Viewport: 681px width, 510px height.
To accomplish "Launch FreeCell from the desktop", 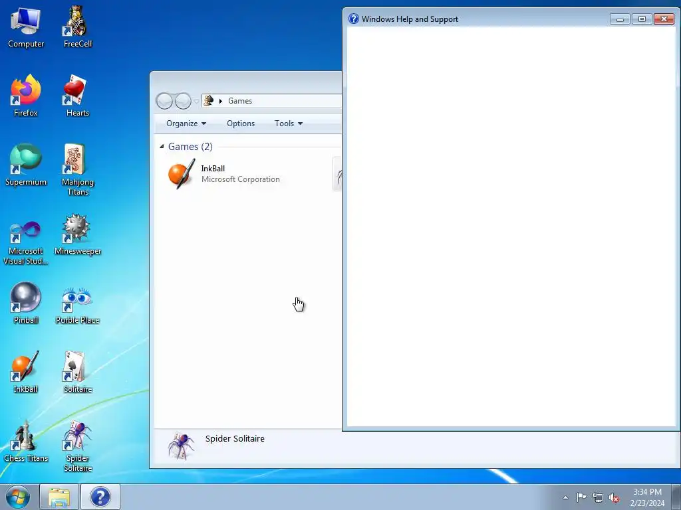I will 77,27.
